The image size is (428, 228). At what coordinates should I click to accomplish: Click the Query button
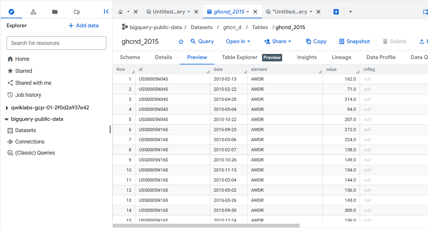pyautogui.click(x=202, y=41)
